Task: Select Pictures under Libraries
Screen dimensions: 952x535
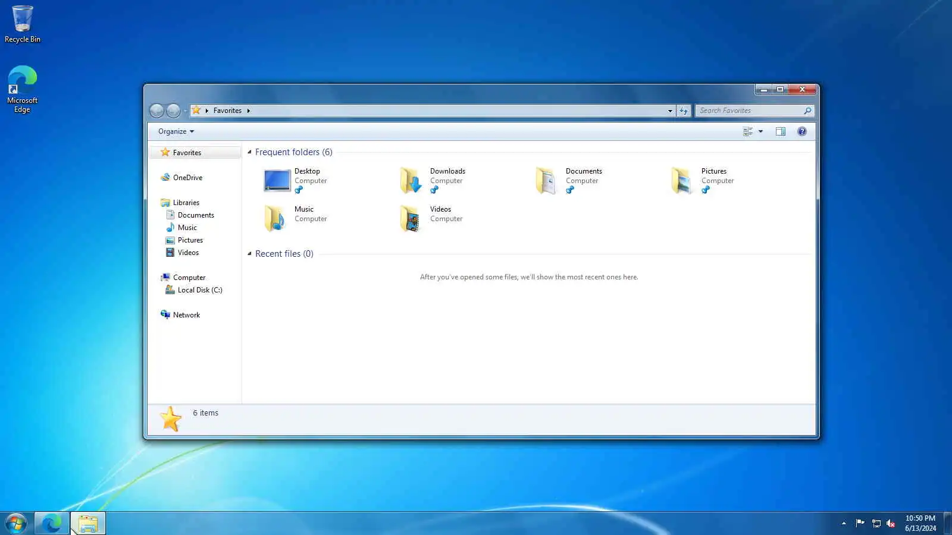Action: (x=190, y=240)
